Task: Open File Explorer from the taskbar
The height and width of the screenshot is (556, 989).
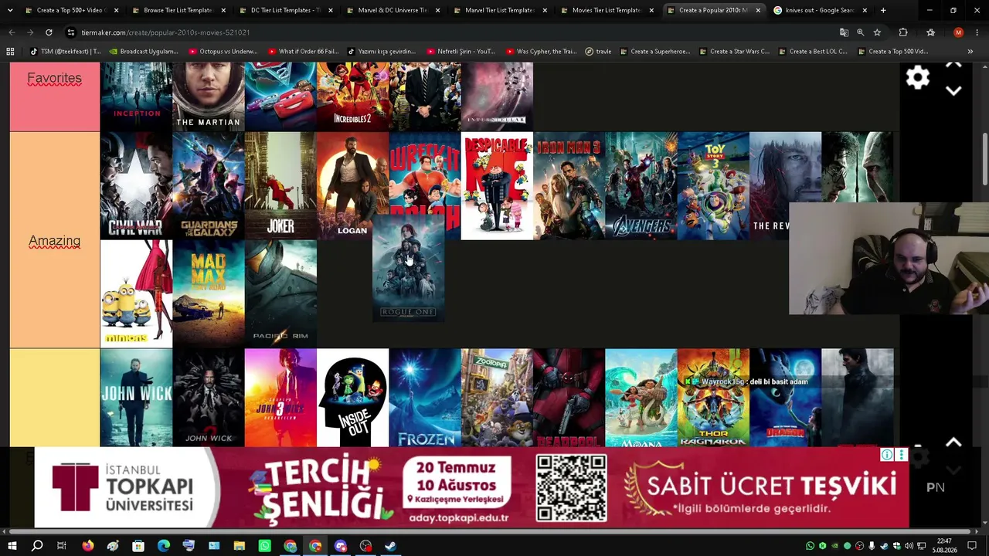Action: tap(239, 546)
